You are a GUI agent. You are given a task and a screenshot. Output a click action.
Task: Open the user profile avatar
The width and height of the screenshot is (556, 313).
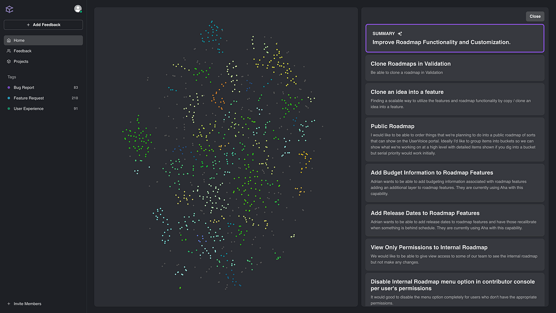[x=78, y=8]
